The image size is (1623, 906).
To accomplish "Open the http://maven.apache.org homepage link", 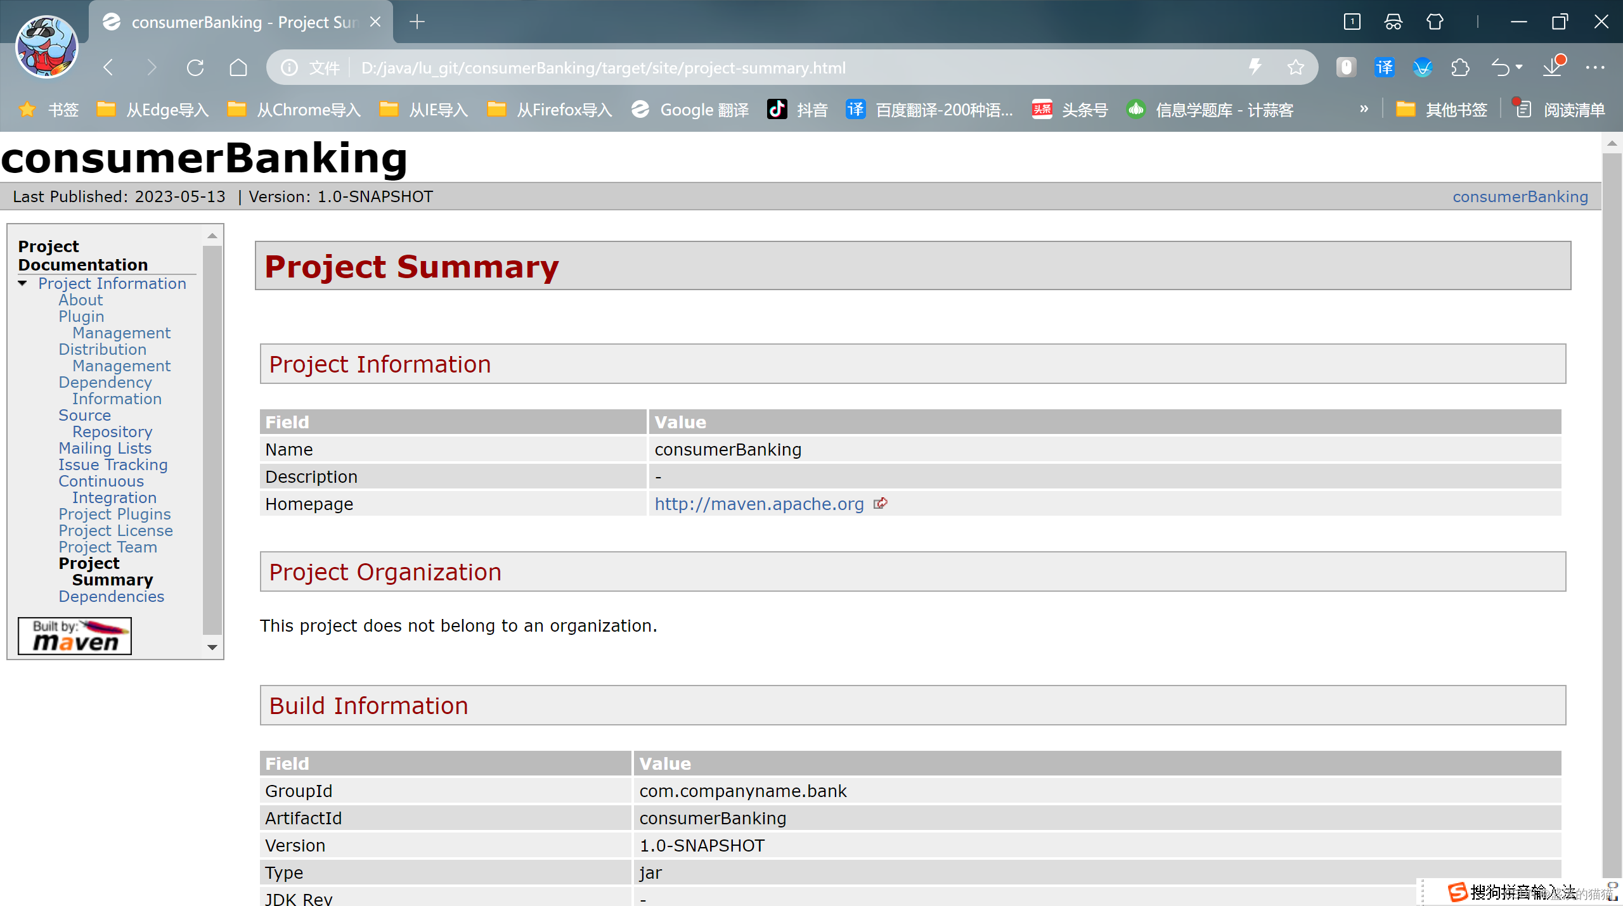I will pyautogui.click(x=759, y=504).
